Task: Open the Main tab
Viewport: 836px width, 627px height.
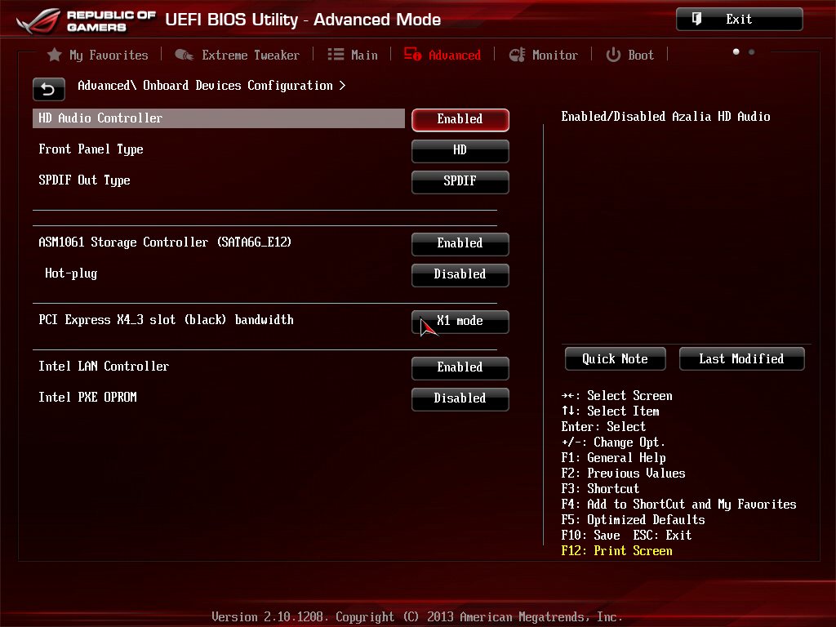Action: (x=364, y=55)
